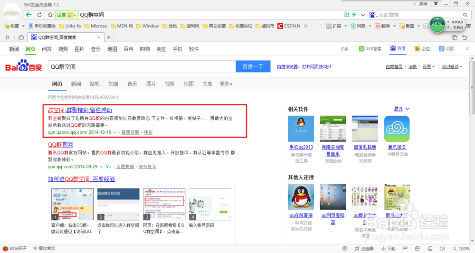Viewport: 475px width, 253px height.
Task: Open the 网银 dropdown arrow
Action: [370, 26]
